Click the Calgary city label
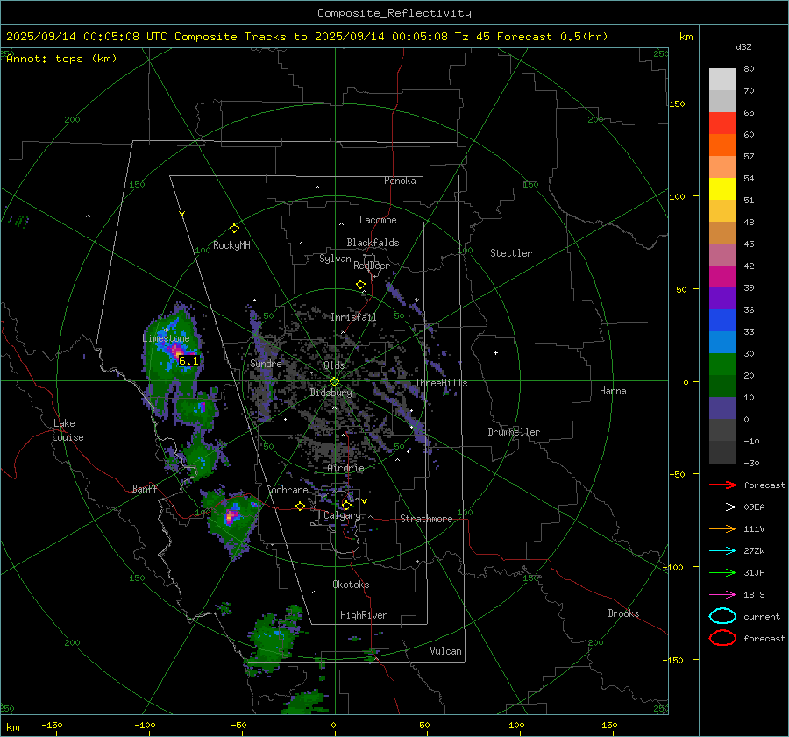The height and width of the screenshot is (737, 789). [x=342, y=515]
